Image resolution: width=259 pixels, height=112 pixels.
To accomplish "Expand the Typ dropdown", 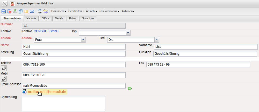I will coord(128,33).
